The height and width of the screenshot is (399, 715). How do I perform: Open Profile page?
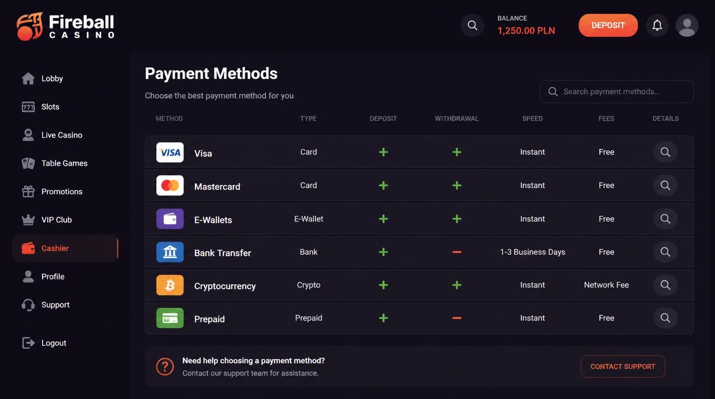tap(65, 276)
